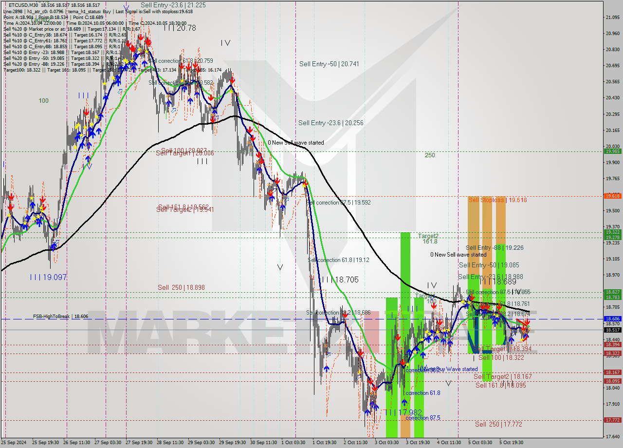Click the blue 'I I I 17.982' label
The height and width of the screenshot is (448, 623).
pyautogui.click(x=403, y=412)
